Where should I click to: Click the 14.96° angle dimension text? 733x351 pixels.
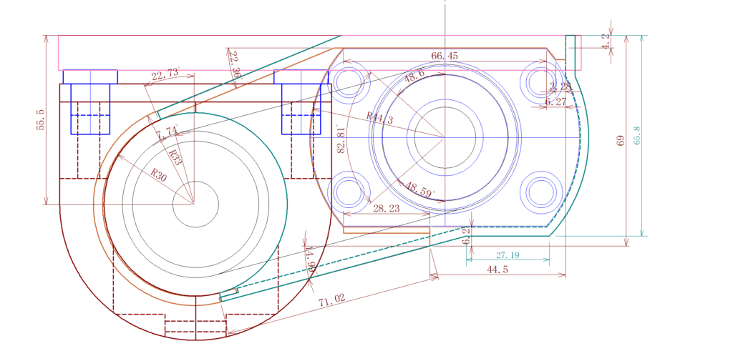click(x=311, y=261)
